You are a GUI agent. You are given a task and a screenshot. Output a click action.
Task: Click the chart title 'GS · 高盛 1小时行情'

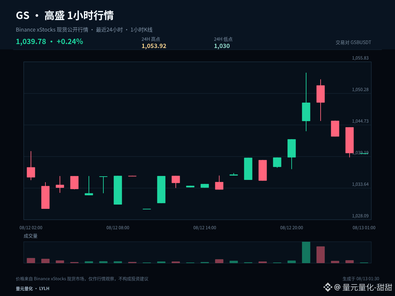coord(65,15)
